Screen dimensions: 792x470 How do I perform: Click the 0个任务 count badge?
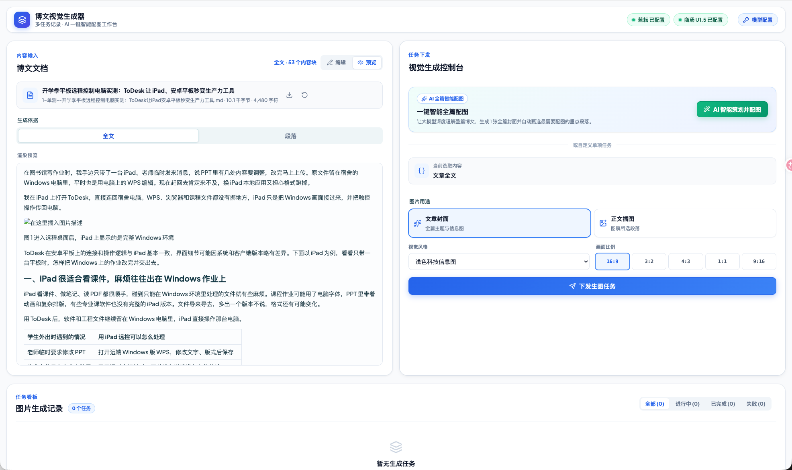pyautogui.click(x=82, y=409)
